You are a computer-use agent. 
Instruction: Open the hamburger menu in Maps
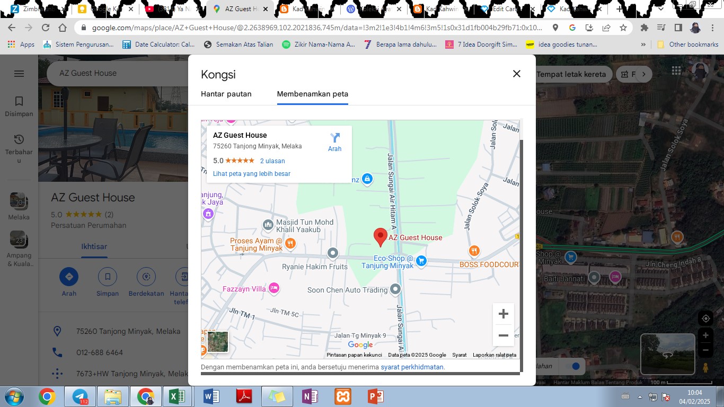click(19, 74)
